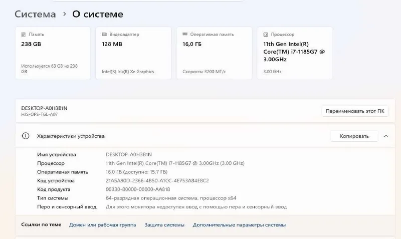
Task: Click the DESKTOP-A0H3B1N device name heading
Action: pos(44,108)
